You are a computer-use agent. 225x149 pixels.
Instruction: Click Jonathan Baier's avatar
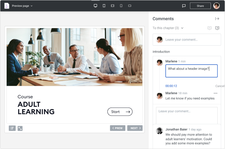(x=159, y=131)
